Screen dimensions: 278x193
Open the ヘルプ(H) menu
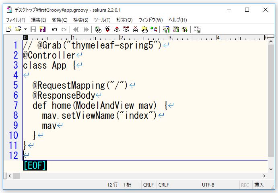(x=178, y=20)
